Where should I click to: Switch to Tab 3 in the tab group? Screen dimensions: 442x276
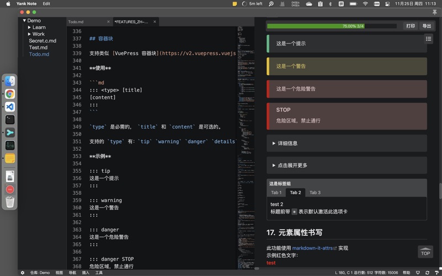314,193
